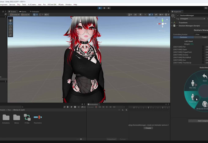Click the Tools button in Gesture Manager
The width and height of the screenshot is (208, 143).
point(201,37)
